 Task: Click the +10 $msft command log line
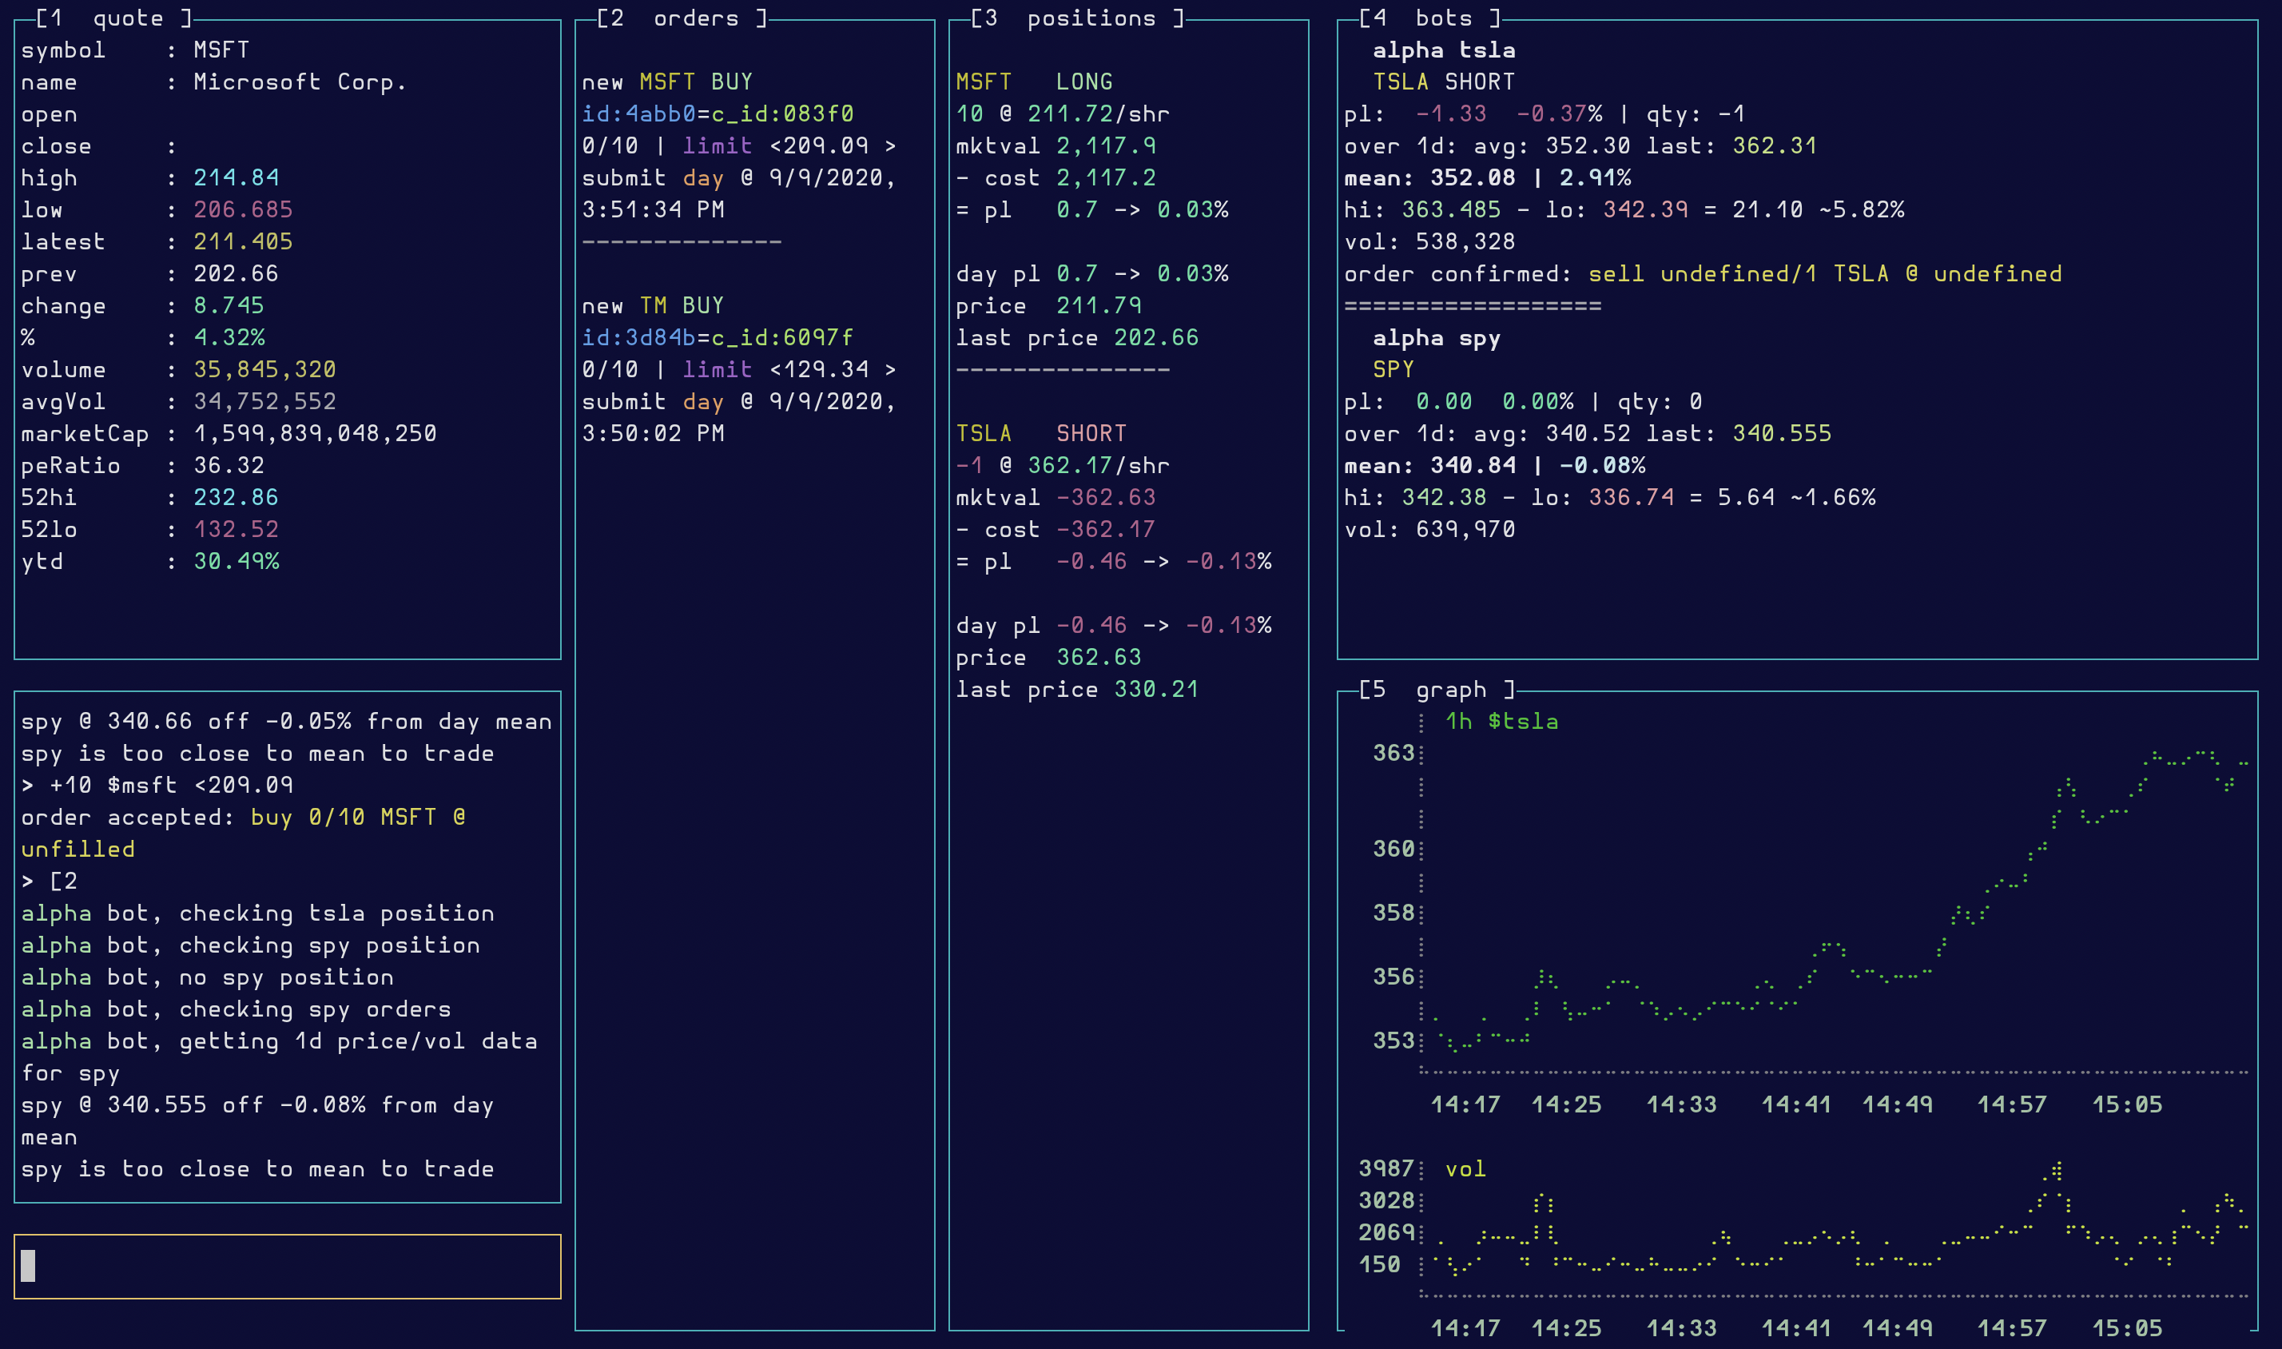pyautogui.click(x=157, y=785)
